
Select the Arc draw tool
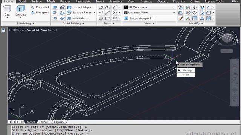(x=114, y=7)
